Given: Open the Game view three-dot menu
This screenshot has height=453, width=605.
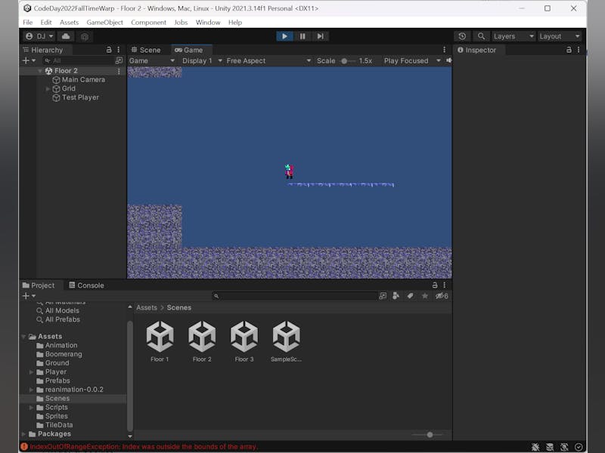Looking at the screenshot, I should [445, 50].
